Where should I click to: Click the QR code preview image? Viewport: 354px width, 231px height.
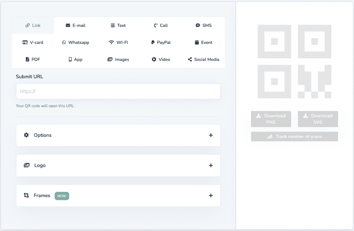[x=295, y=61]
